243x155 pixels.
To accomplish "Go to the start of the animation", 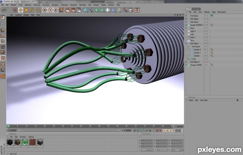I will coord(134,131).
